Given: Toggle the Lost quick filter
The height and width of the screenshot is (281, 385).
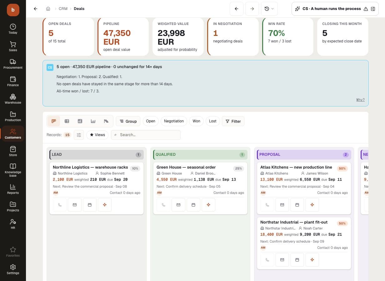Looking at the screenshot, I should pos(212,121).
